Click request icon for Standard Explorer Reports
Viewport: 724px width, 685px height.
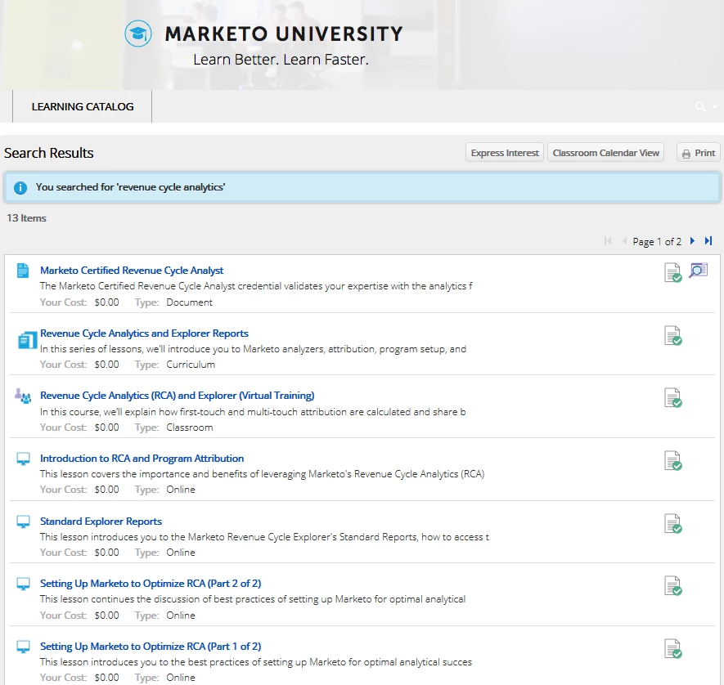[672, 523]
